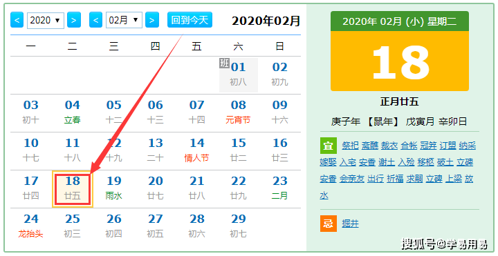Select date 25 初三
The image size is (498, 256).
[x=73, y=226]
